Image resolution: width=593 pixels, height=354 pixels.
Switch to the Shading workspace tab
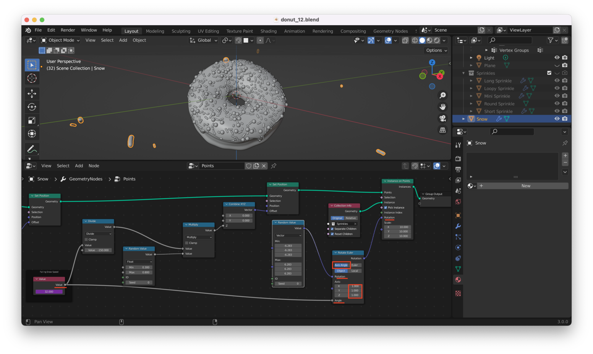coord(268,31)
